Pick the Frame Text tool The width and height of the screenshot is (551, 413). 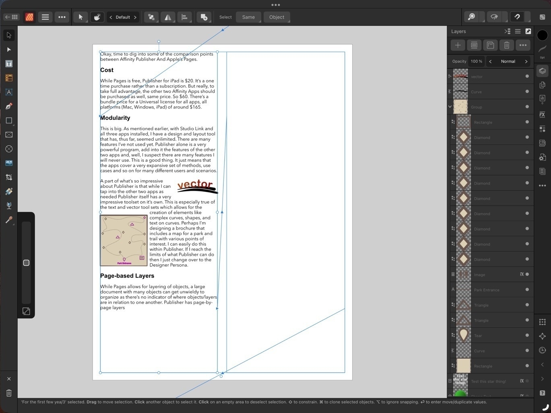pyautogui.click(x=8, y=63)
